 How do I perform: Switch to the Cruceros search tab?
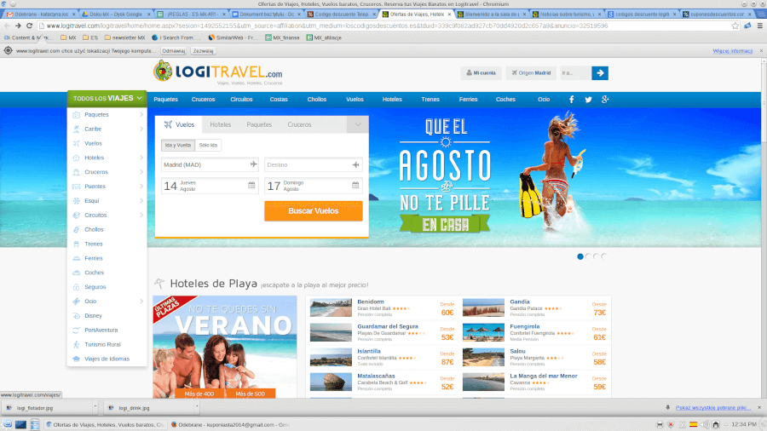[299, 124]
